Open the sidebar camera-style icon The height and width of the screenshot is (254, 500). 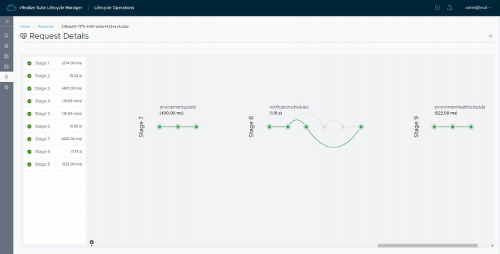click(x=6, y=67)
